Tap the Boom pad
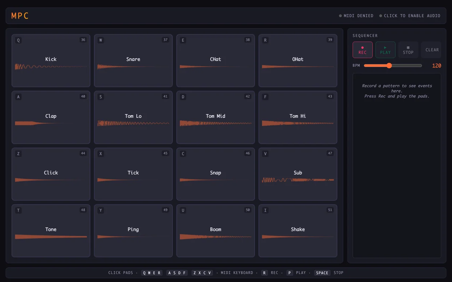 click(215, 231)
